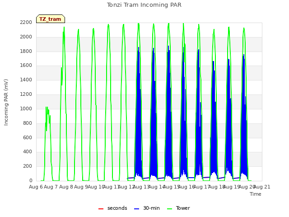Click the 'Aug 14' x-axis date label
289x217 pixels.
(157, 187)
